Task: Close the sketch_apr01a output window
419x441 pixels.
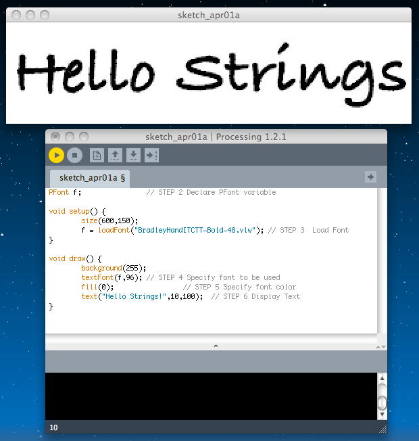Action: click(16, 15)
